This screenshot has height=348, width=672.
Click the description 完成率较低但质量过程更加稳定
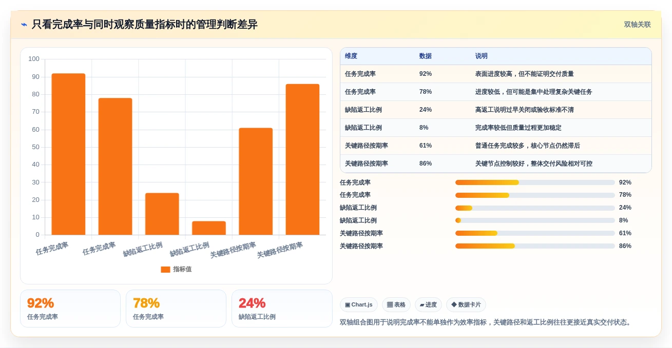point(519,128)
